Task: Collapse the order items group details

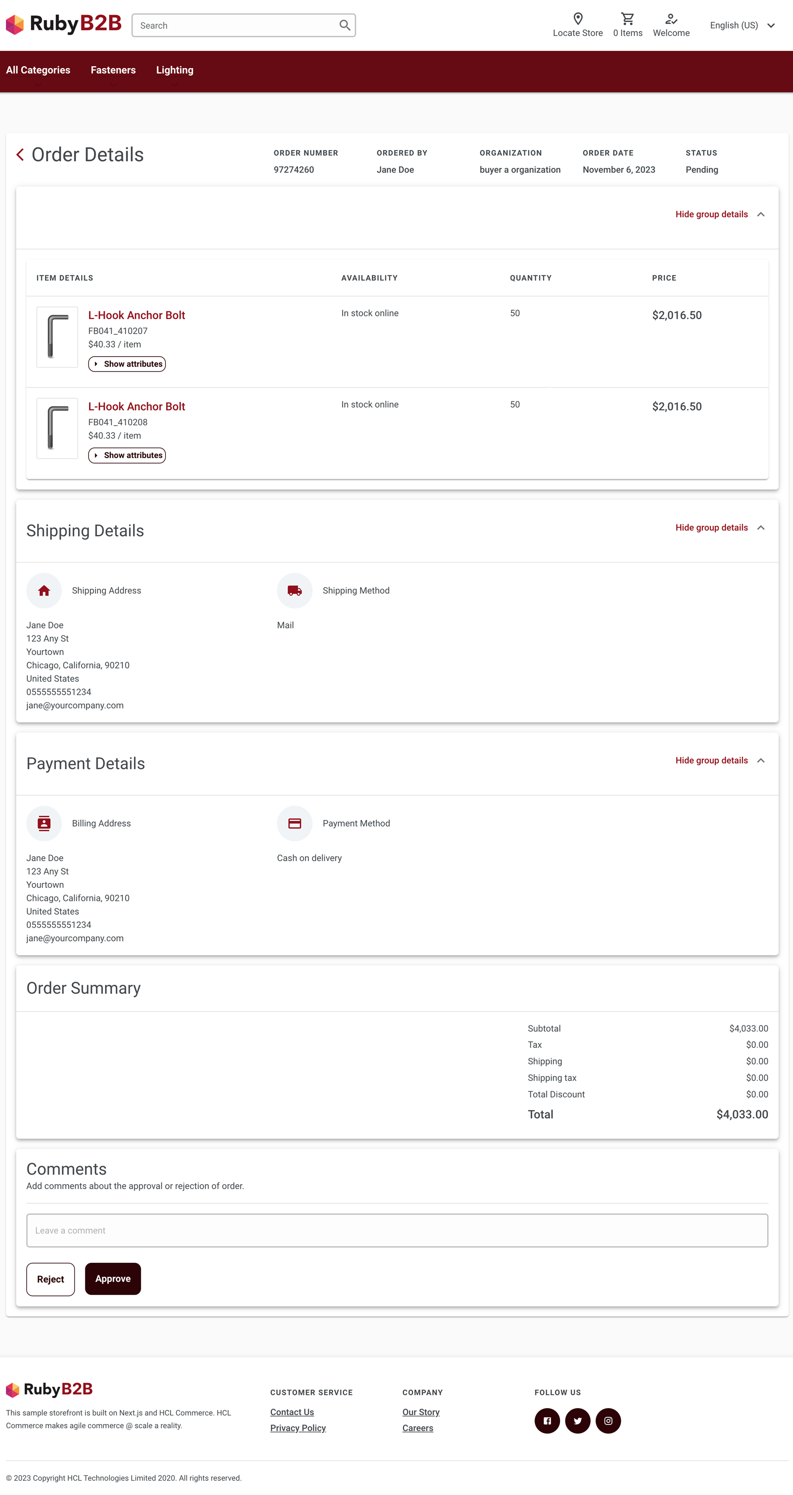Action: click(x=719, y=215)
